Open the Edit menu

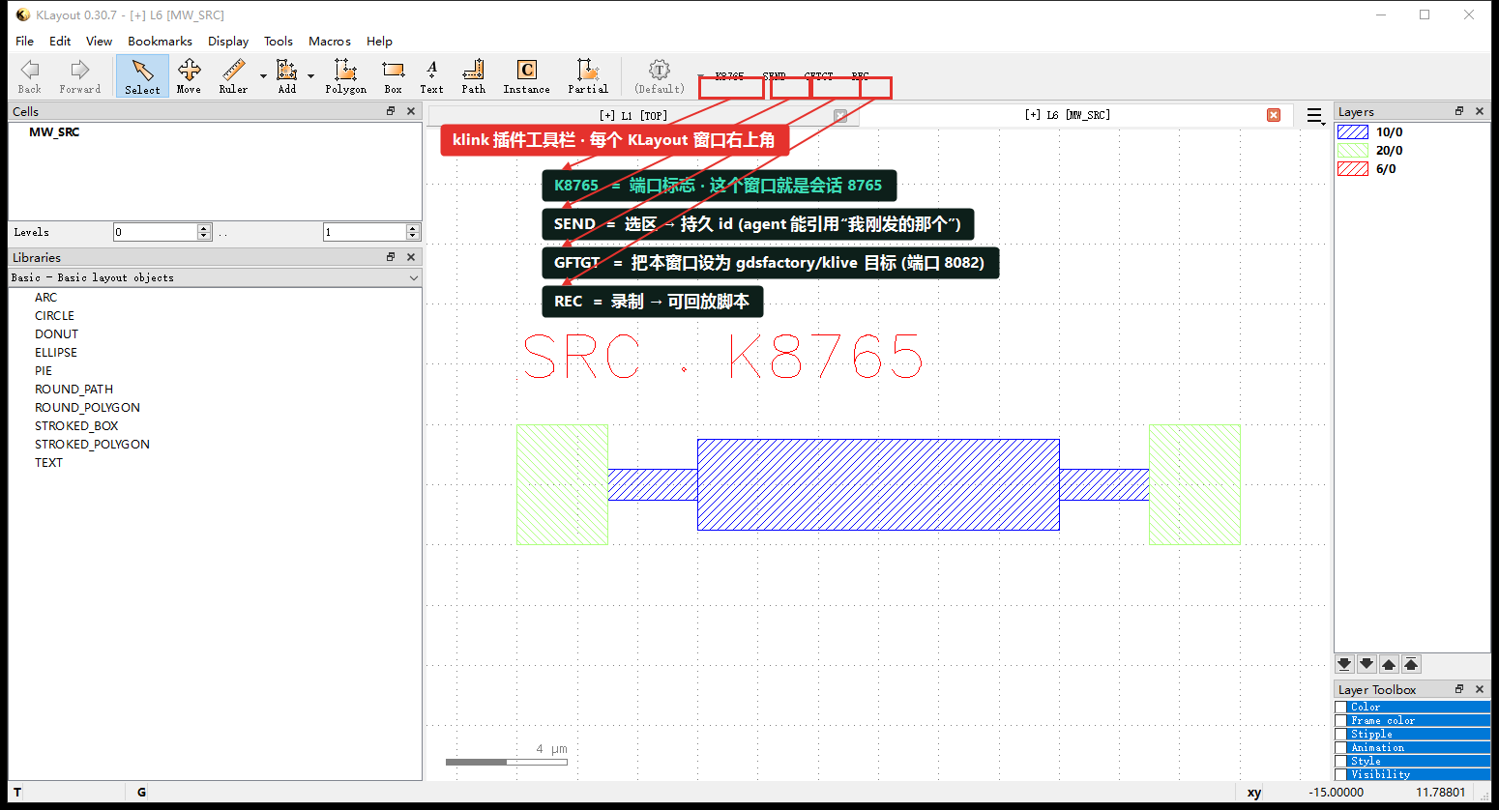[x=60, y=41]
